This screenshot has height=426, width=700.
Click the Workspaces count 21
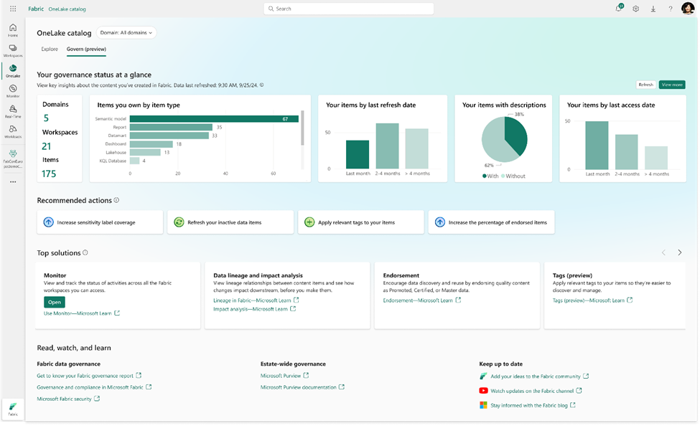tap(47, 146)
